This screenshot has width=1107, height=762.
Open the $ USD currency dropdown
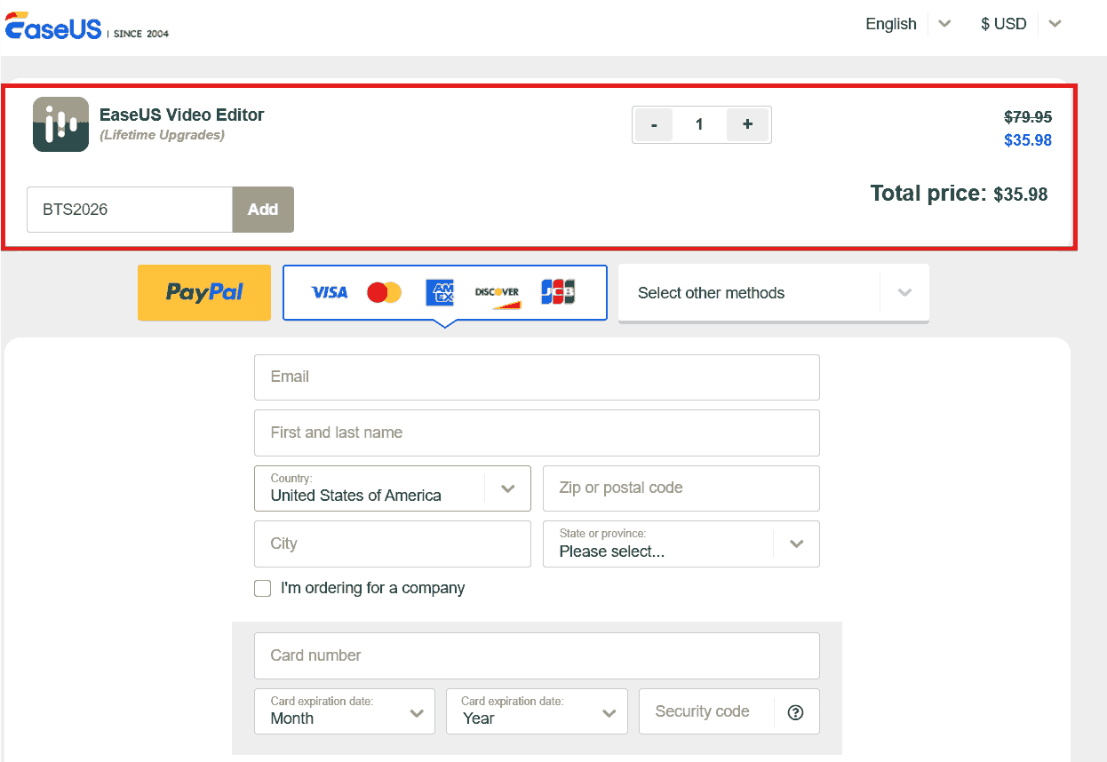coord(1022,24)
